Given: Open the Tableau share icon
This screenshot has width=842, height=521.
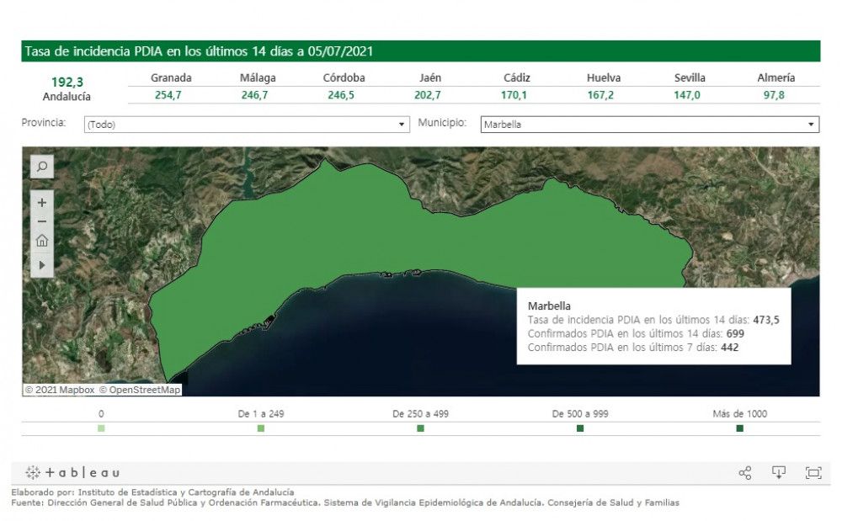Looking at the screenshot, I should (745, 473).
